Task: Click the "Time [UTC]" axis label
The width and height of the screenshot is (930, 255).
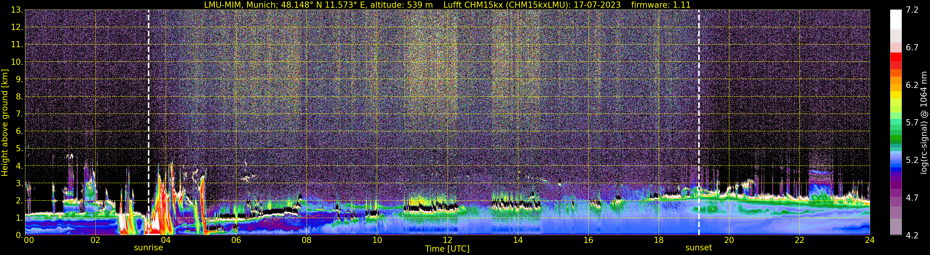Action: click(447, 249)
